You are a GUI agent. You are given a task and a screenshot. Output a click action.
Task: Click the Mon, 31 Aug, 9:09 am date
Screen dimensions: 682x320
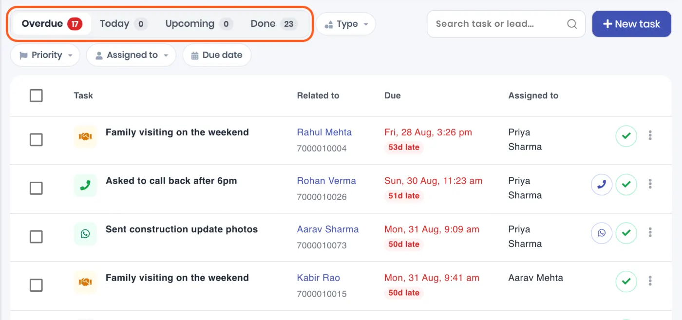click(x=432, y=229)
